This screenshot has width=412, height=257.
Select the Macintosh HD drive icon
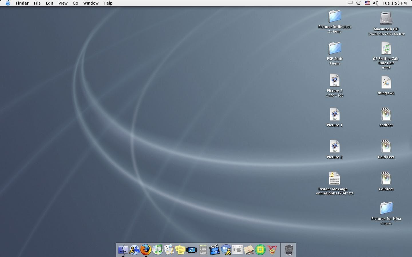coord(386,19)
